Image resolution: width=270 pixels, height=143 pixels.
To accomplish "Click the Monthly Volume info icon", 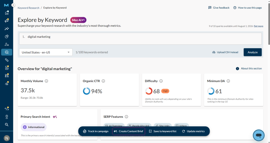I will click(46, 81).
